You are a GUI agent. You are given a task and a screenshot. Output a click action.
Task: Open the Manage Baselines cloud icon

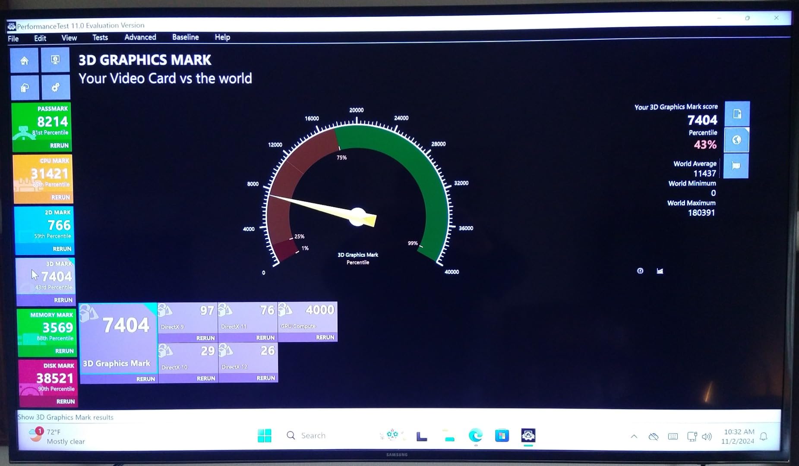click(x=25, y=88)
